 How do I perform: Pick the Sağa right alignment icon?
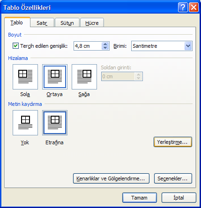click(x=84, y=77)
